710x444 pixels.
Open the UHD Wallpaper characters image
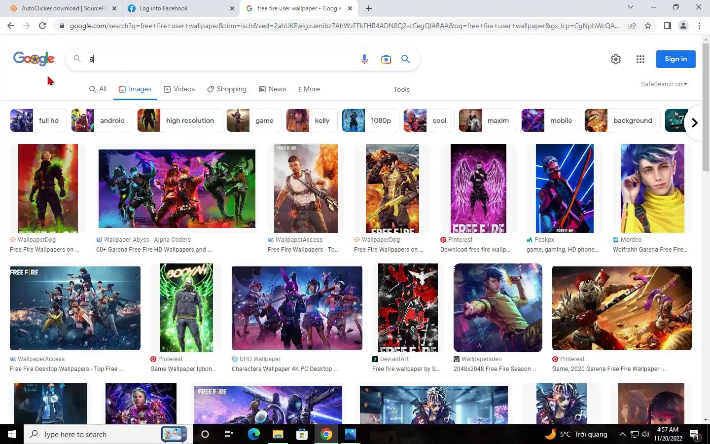click(297, 308)
